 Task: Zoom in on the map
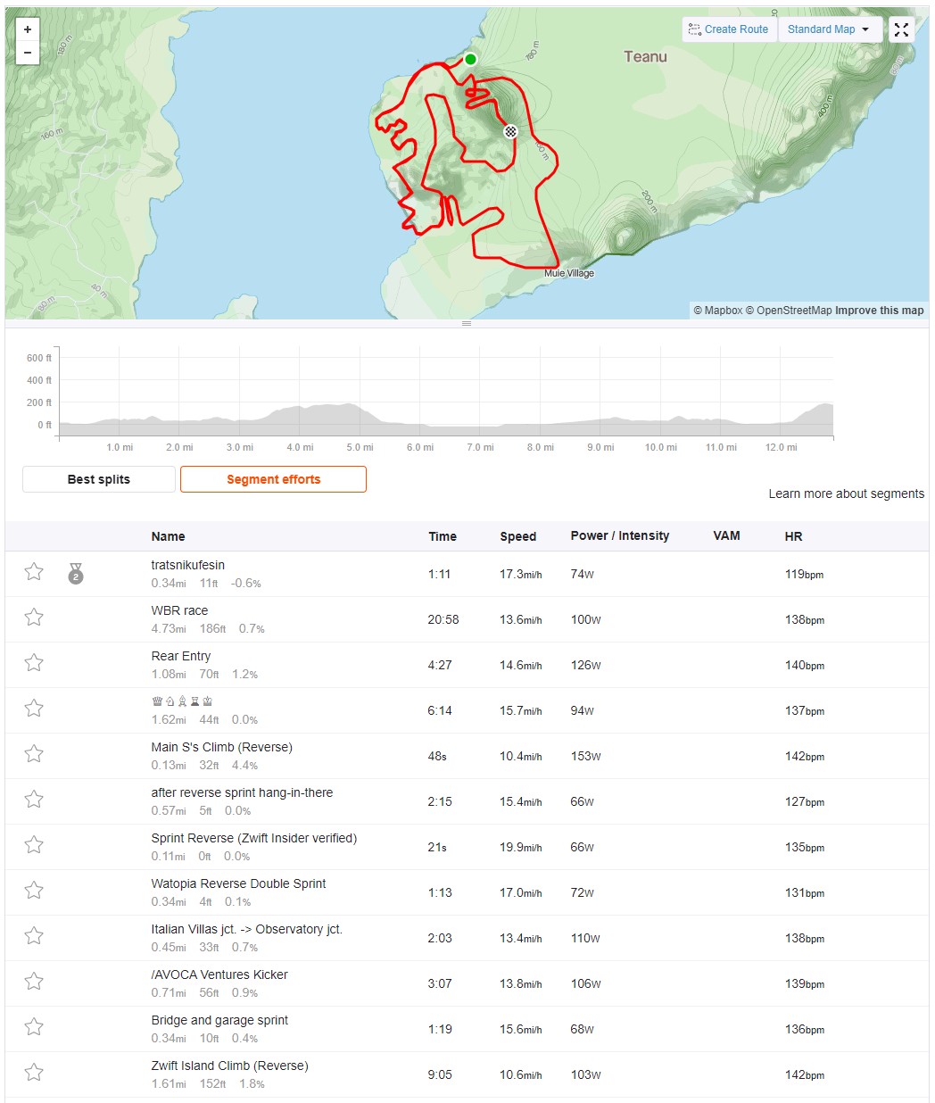[x=28, y=29]
